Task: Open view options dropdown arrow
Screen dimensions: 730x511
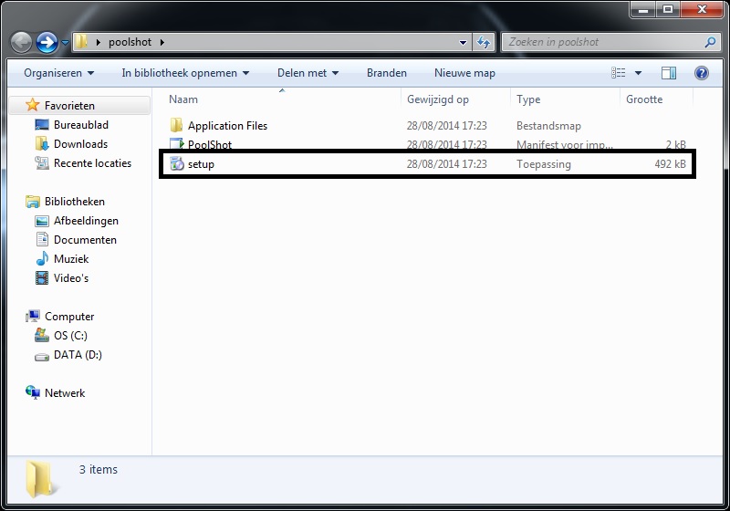Action: pyautogui.click(x=638, y=73)
